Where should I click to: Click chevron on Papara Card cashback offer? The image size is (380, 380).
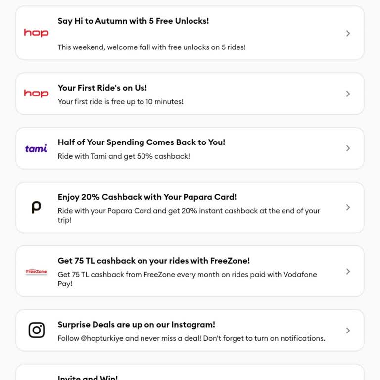348,207
